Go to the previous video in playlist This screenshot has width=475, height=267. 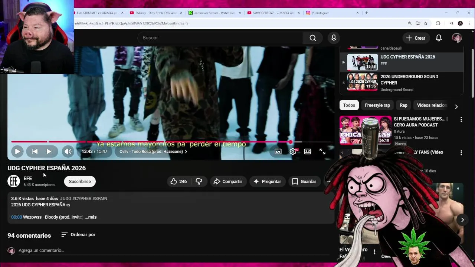point(35,151)
